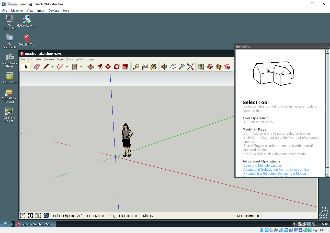Image resolution: width=330 pixels, height=233 pixels.
Task: Select the Eraser tool
Action: pyautogui.click(x=37, y=67)
